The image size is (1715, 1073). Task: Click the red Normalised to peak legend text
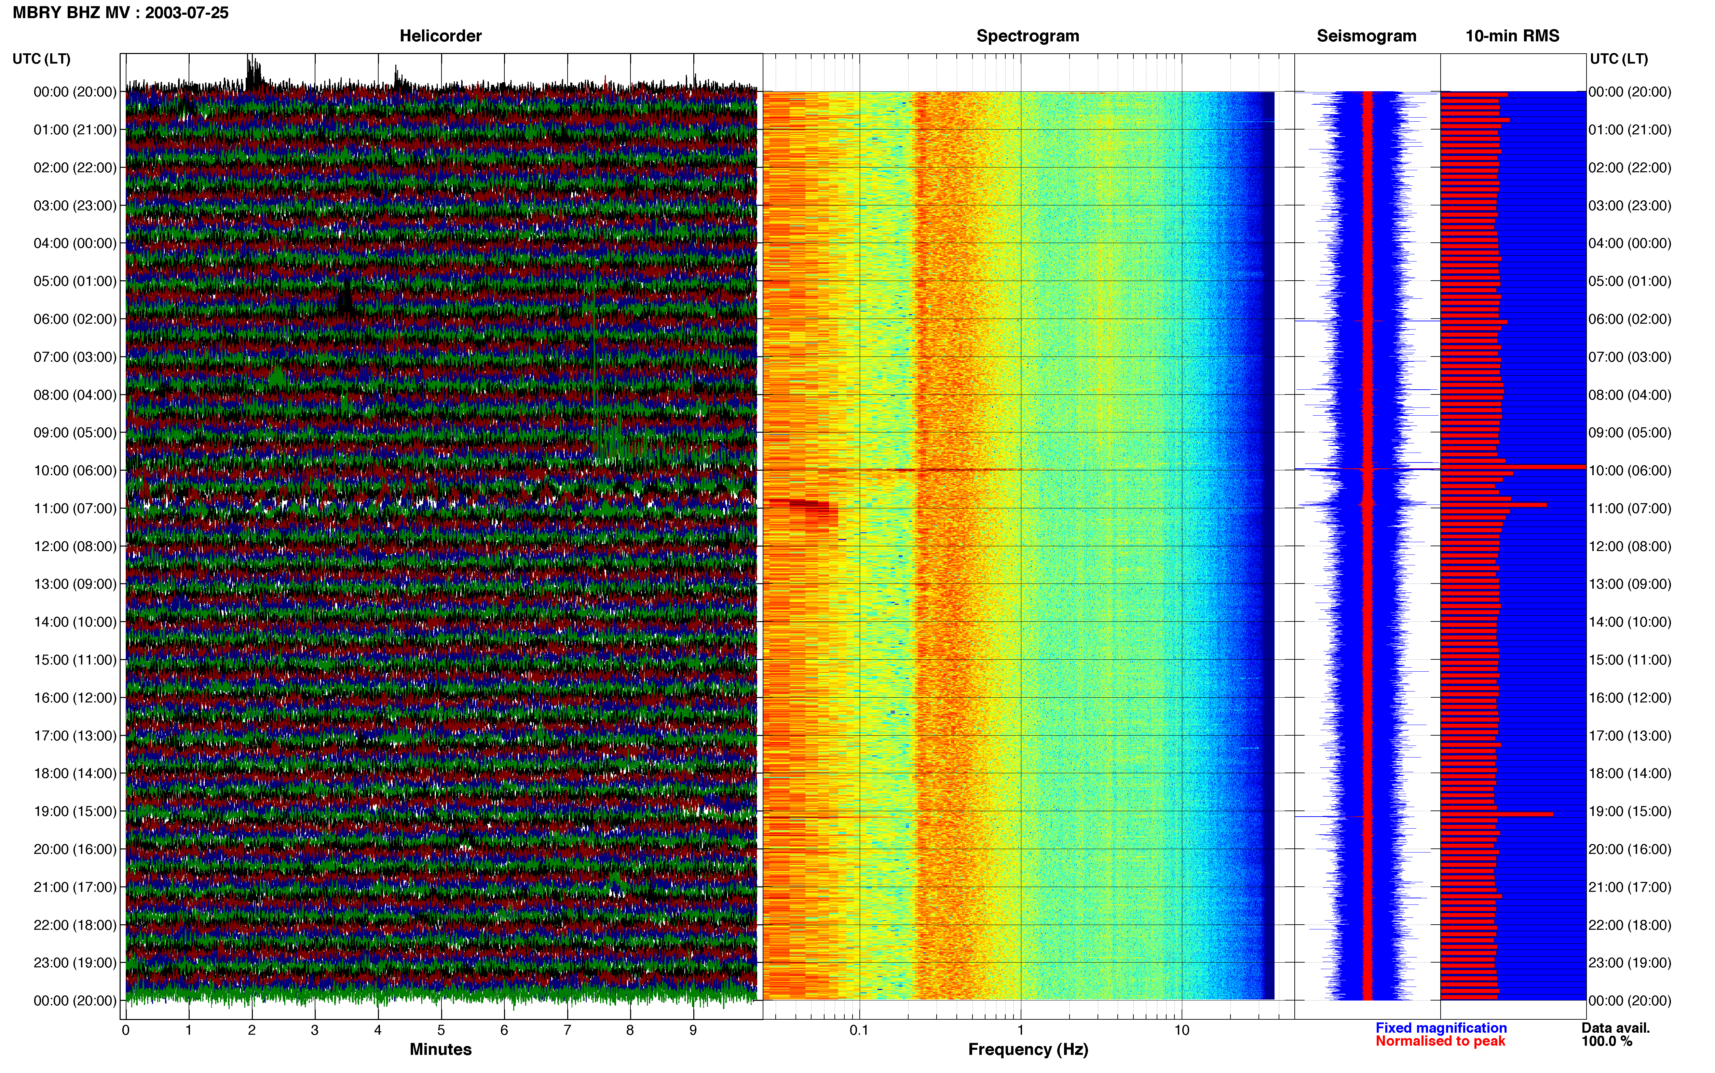[x=1440, y=1042]
